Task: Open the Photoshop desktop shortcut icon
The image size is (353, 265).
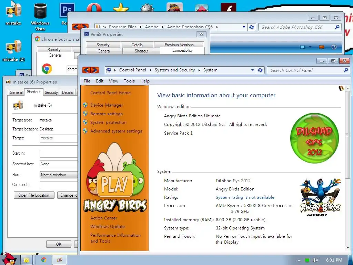Action: click(67, 10)
